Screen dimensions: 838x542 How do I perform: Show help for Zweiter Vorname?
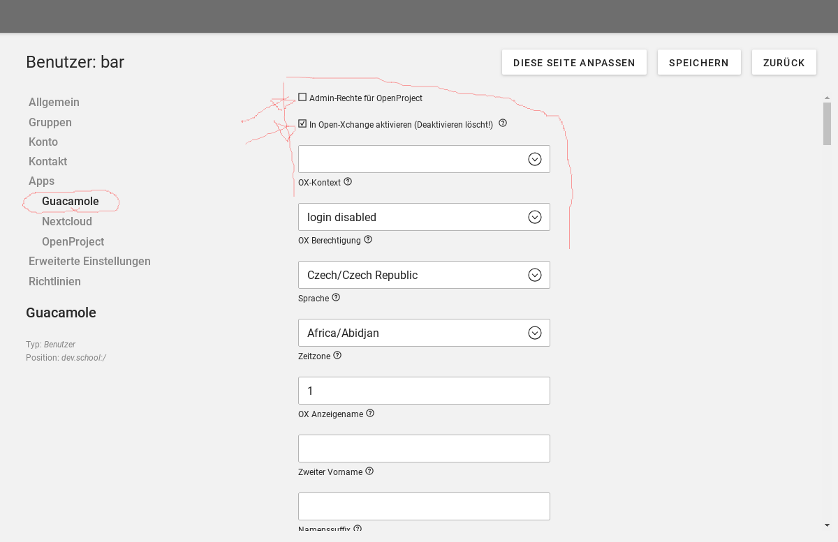pos(369,472)
